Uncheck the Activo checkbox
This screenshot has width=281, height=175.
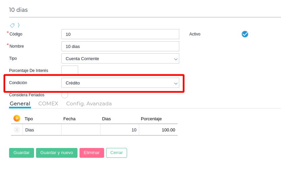[x=245, y=34]
